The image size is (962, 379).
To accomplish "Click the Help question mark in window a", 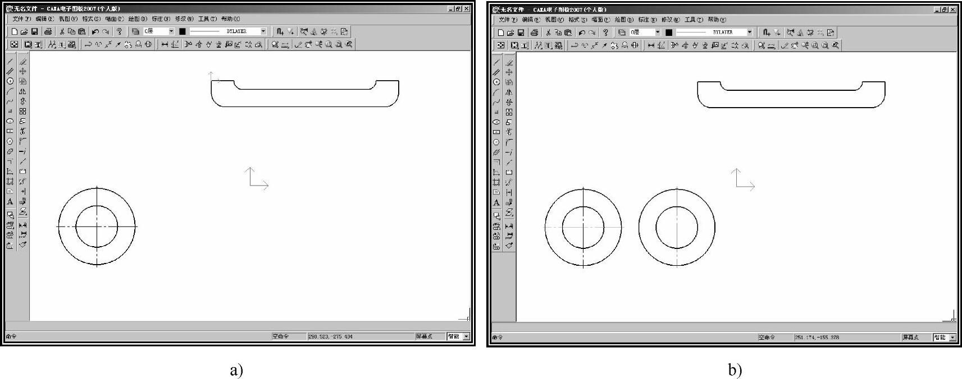I will pos(119,31).
